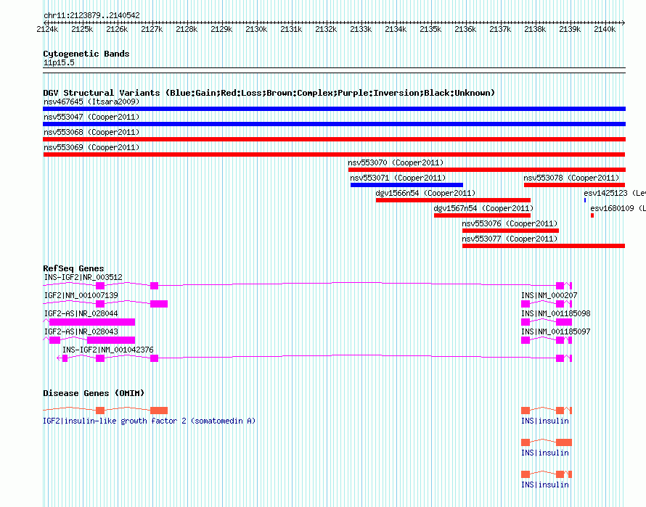Click the first INS|insulin OMIM link
Screen dimensions: 646x507
pyautogui.click(x=544, y=421)
